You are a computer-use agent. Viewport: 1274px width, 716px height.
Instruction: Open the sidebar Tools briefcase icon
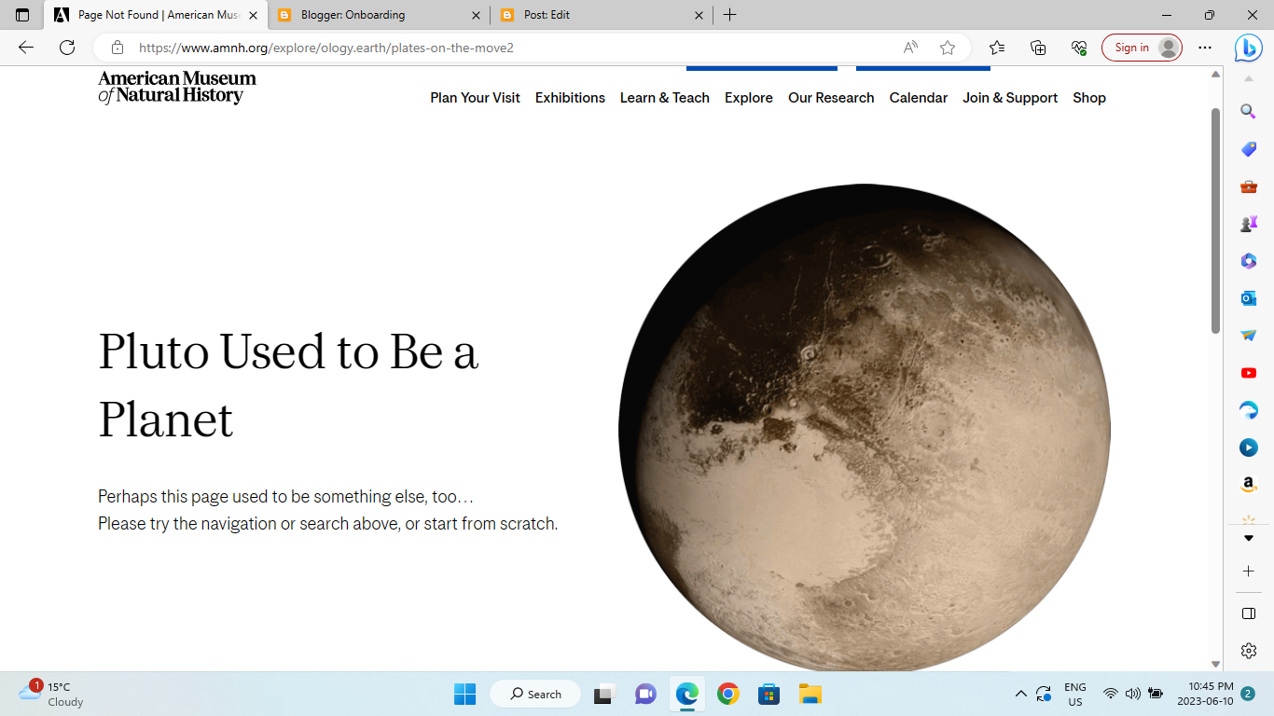(x=1249, y=186)
